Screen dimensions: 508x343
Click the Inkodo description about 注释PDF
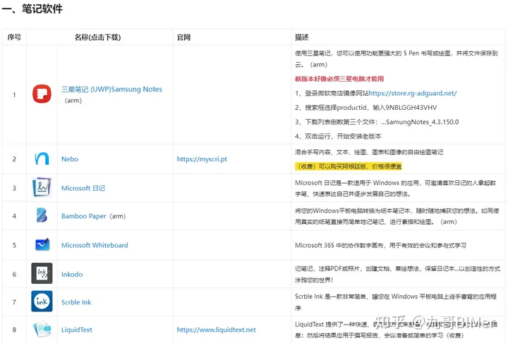click(x=397, y=274)
